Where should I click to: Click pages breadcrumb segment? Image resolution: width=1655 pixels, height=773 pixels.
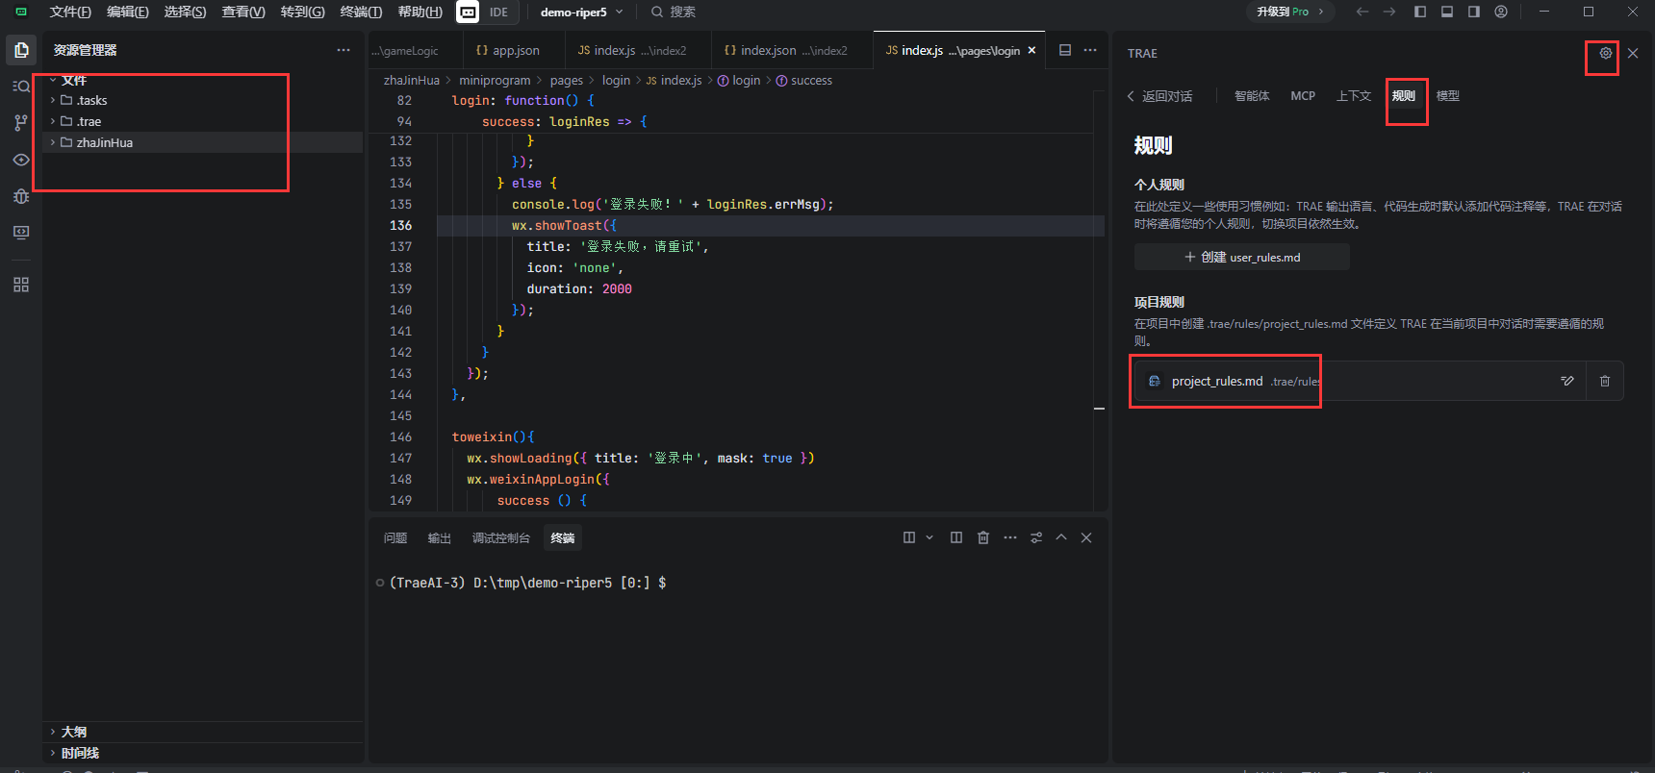[567, 80]
